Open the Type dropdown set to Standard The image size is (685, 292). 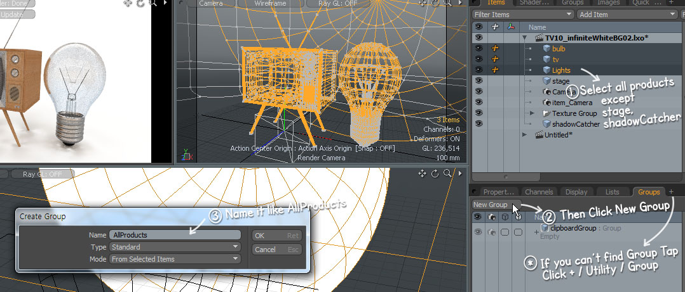tap(175, 247)
